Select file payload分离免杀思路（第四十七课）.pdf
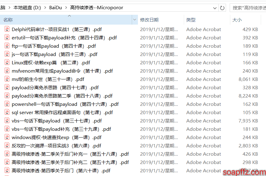This screenshot has width=266, height=176. click(x=55, y=87)
